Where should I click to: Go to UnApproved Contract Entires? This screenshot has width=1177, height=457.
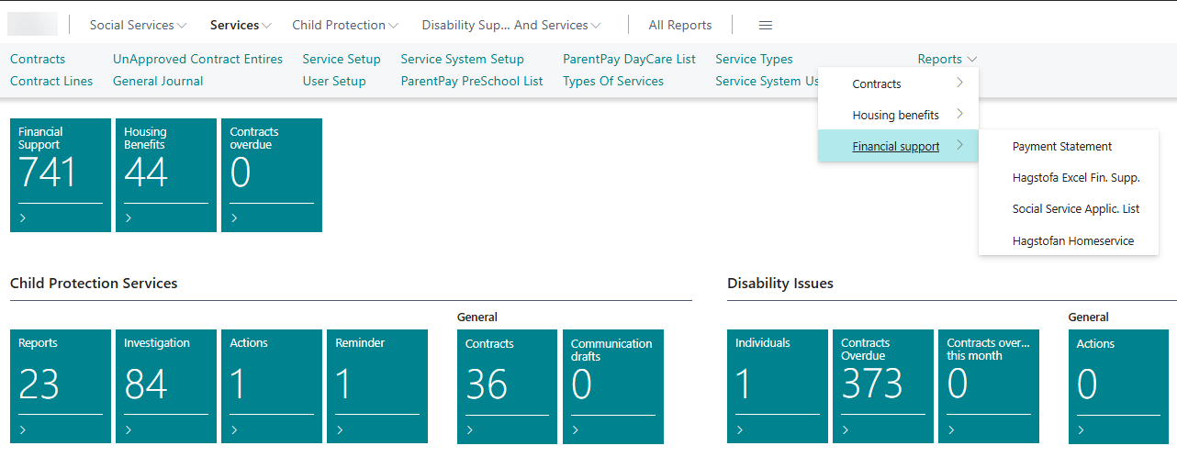coord(197,59)
